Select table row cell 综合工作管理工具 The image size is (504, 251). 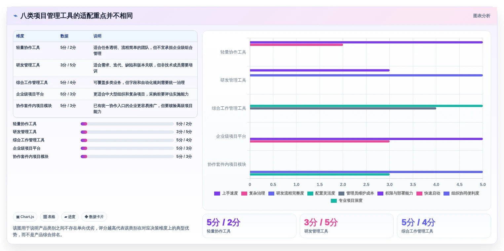(32, 83)
